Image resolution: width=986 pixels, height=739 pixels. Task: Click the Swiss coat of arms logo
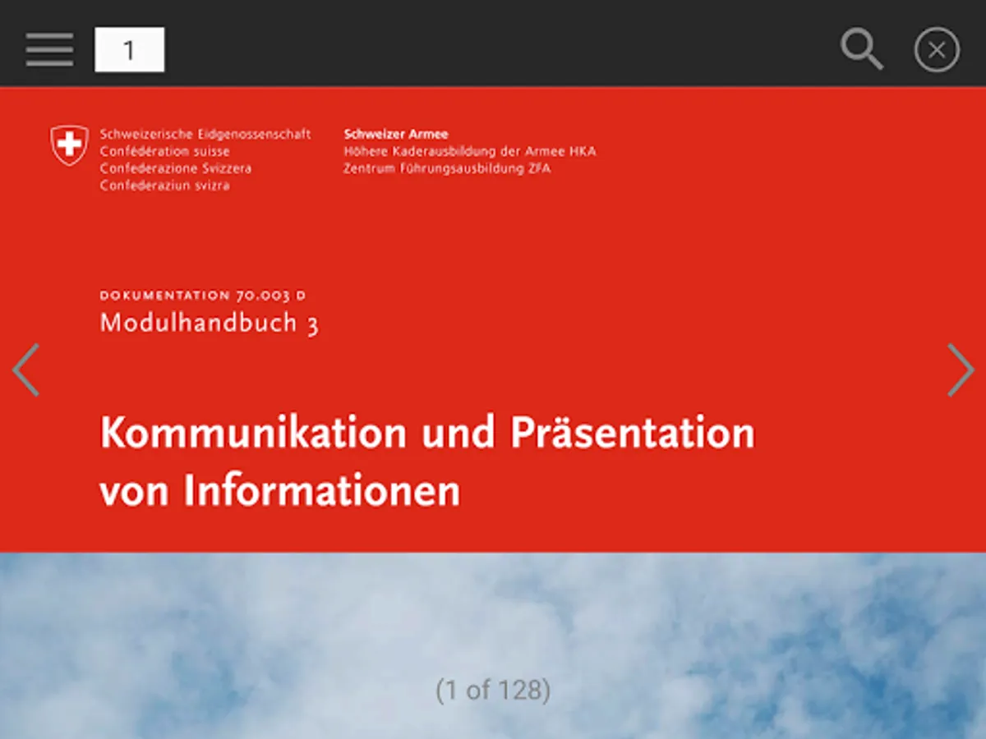coord(69,146)
